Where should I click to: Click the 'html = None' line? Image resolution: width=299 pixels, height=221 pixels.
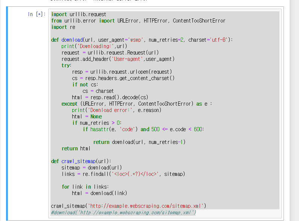87,117
